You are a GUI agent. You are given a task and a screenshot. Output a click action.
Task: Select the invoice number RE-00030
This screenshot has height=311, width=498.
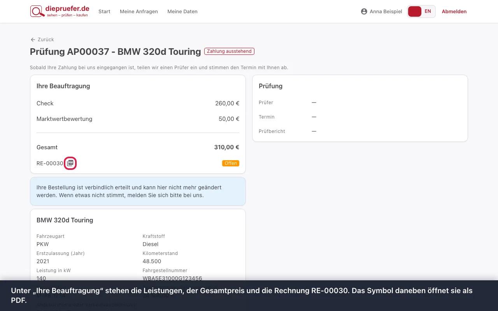[50, 163]
